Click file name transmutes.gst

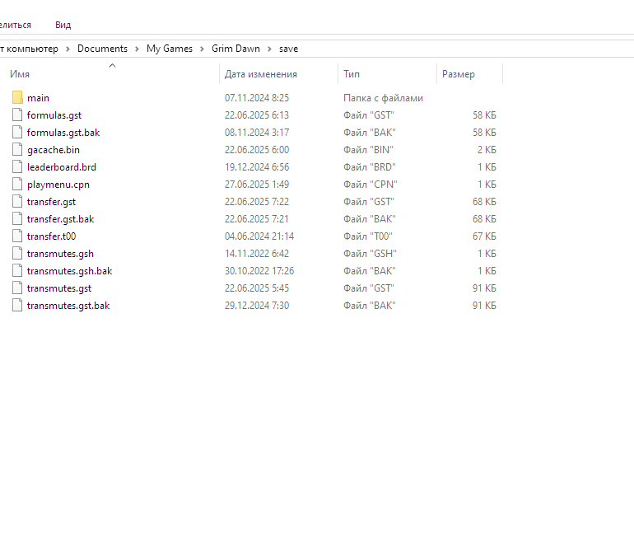coord(59,288)
